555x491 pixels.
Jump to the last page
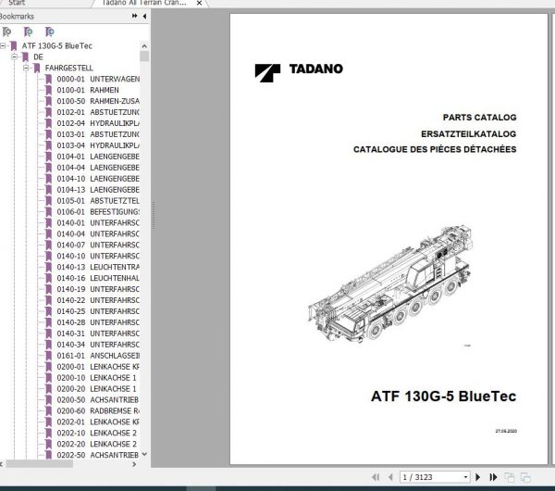[x=493, y=477]
